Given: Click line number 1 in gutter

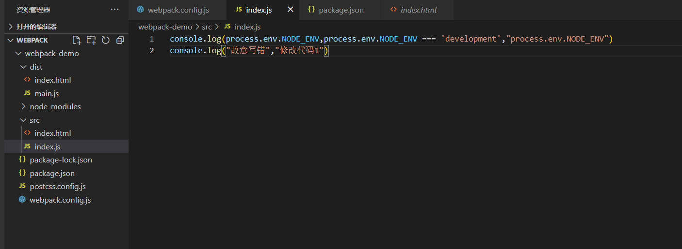Looking at the screenshot, I should 152,39.
